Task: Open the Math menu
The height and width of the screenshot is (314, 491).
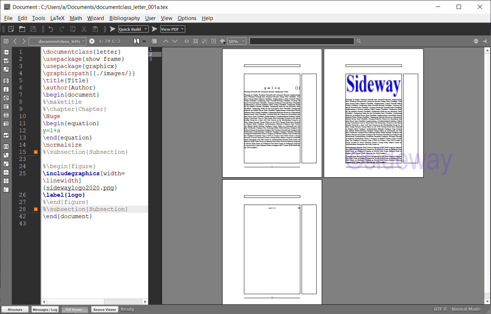Action: coord(75,18)
